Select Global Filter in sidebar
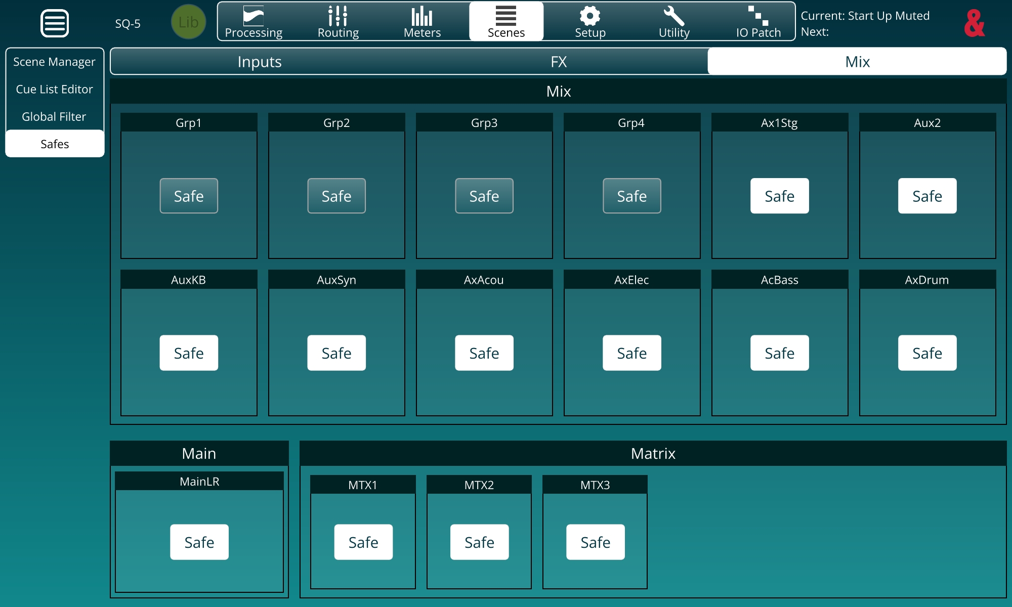The image size is (1012, 607). (54, 116)
